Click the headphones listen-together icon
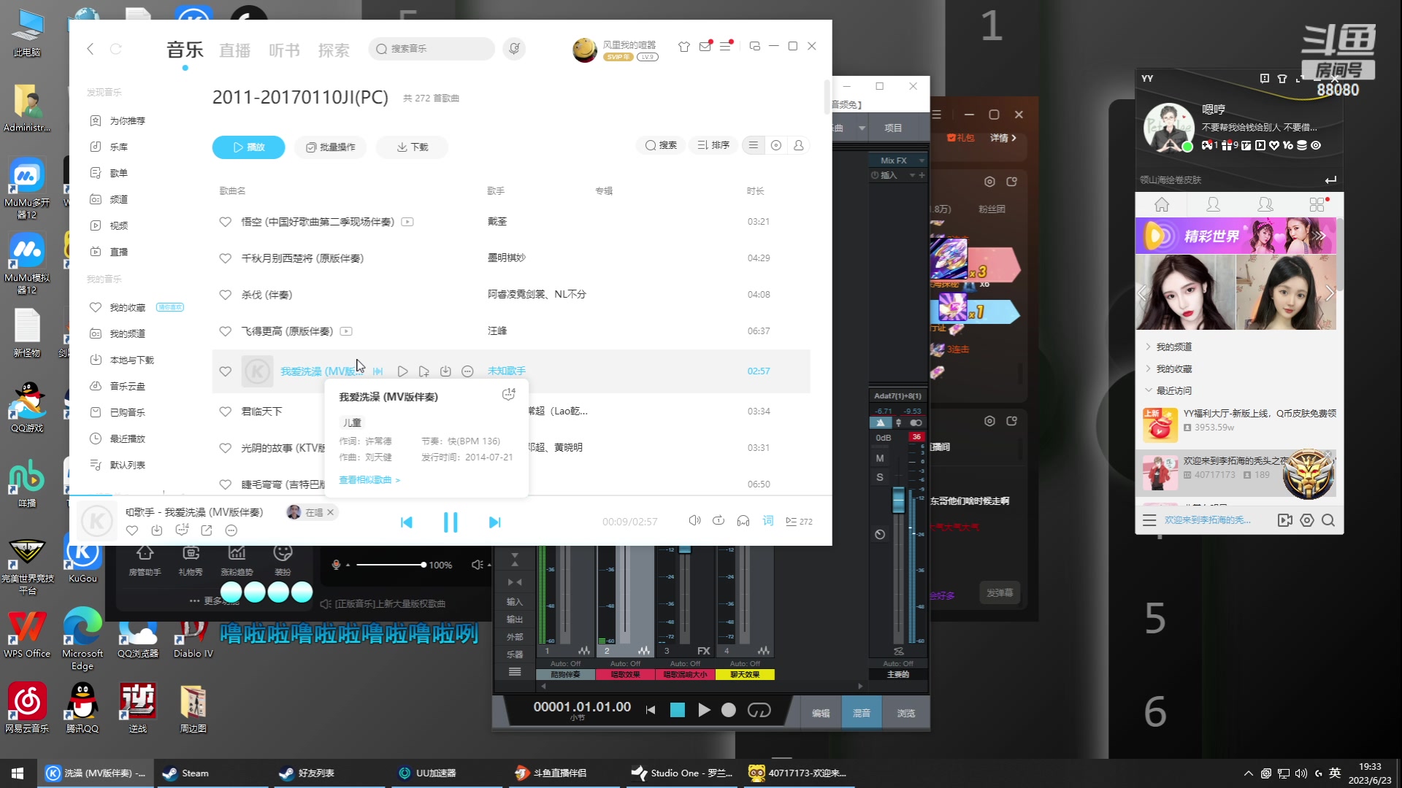 point(743,520)
